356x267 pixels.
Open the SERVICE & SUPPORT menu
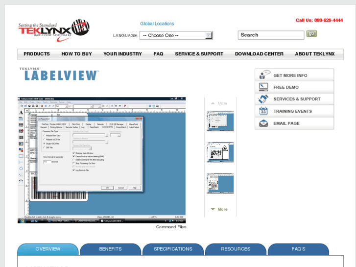(x=199, y=54)
